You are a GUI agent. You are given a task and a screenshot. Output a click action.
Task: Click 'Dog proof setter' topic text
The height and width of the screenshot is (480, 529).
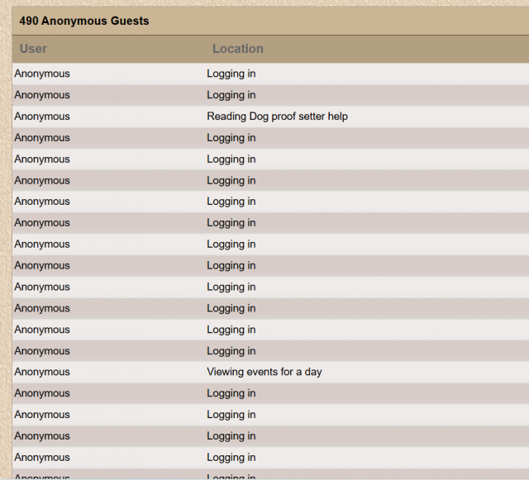pyautogui.click(x=287, y=116)
